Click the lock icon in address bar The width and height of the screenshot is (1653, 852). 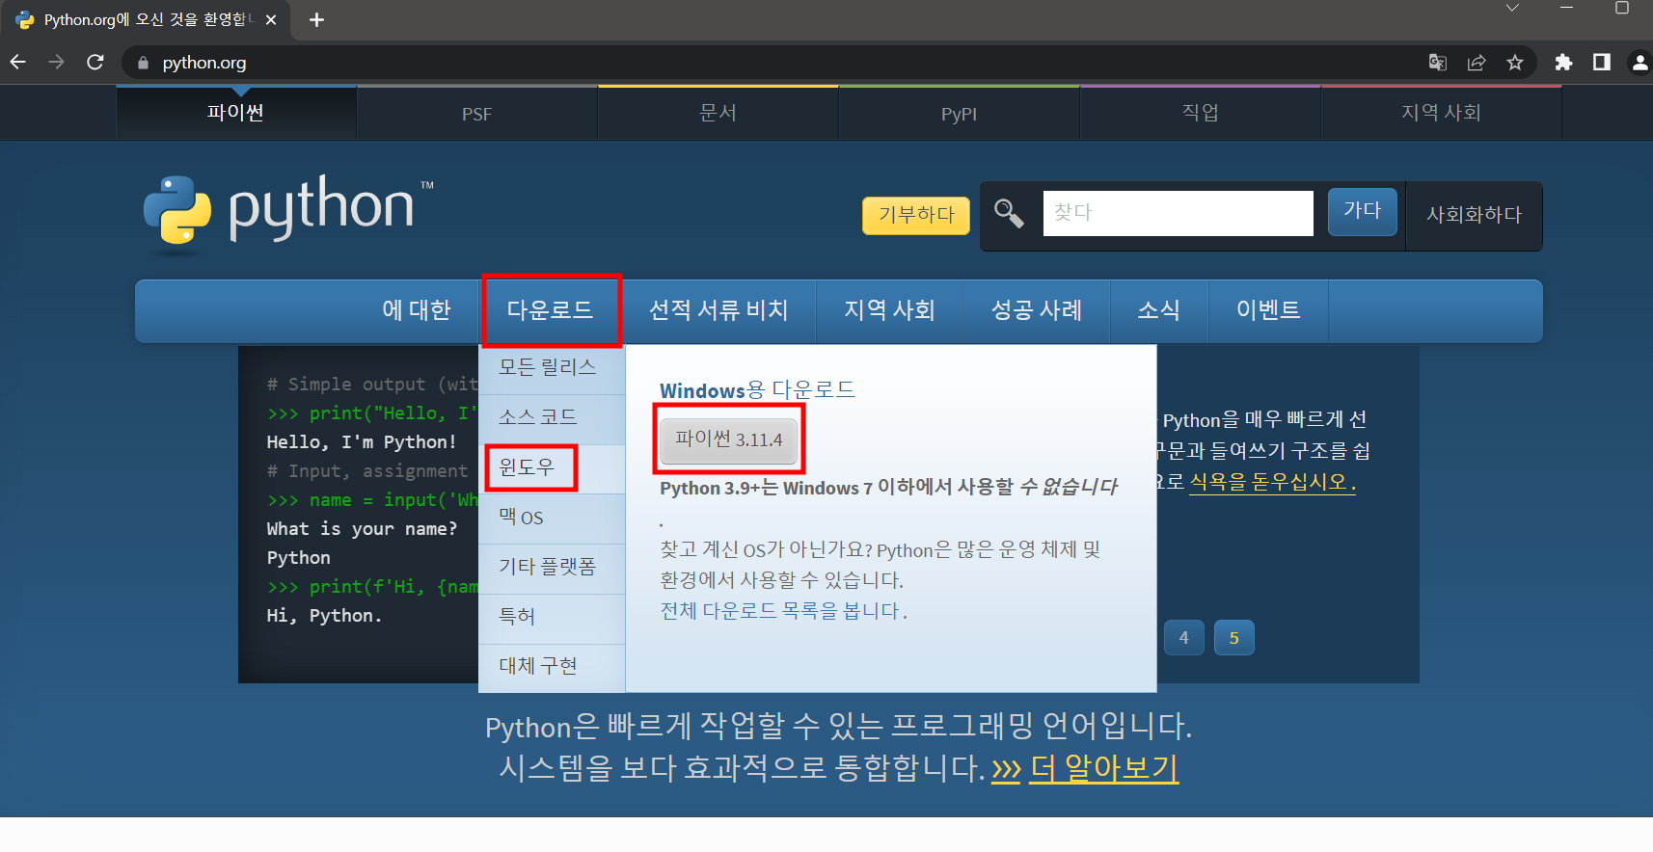(144, 63)
